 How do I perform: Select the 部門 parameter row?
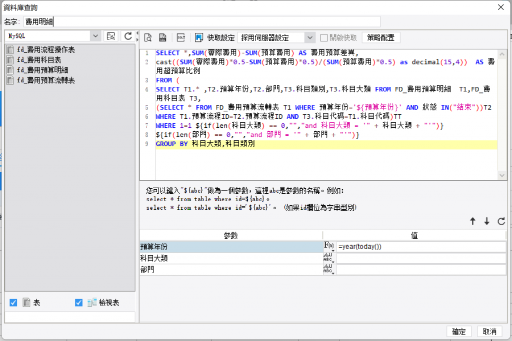231,270
